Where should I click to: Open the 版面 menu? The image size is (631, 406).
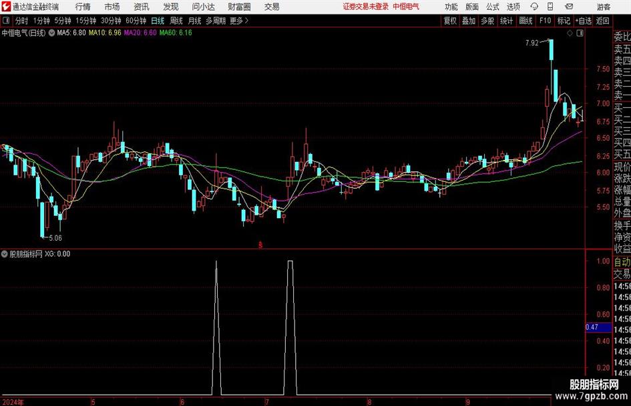(x=471, y=7)
